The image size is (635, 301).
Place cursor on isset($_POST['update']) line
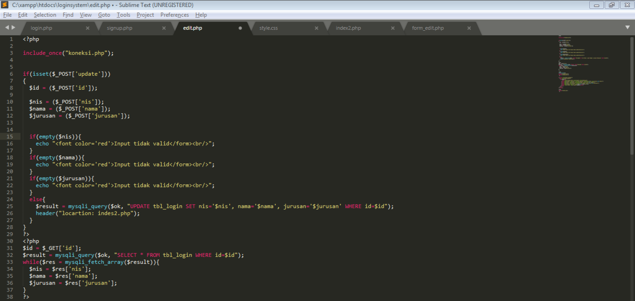click(x=66, y=74)
